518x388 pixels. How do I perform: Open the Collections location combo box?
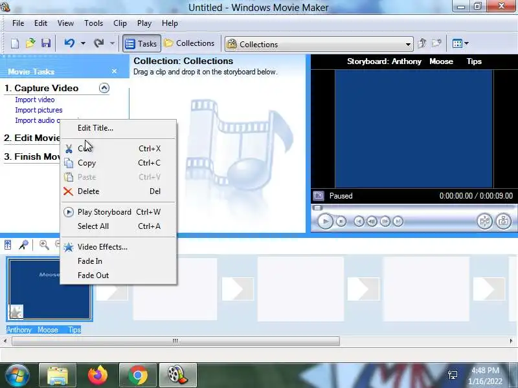[x=319, y=44]
